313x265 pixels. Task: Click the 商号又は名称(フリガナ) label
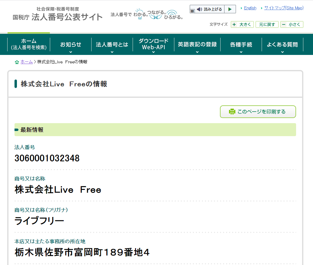click(41, 210)
